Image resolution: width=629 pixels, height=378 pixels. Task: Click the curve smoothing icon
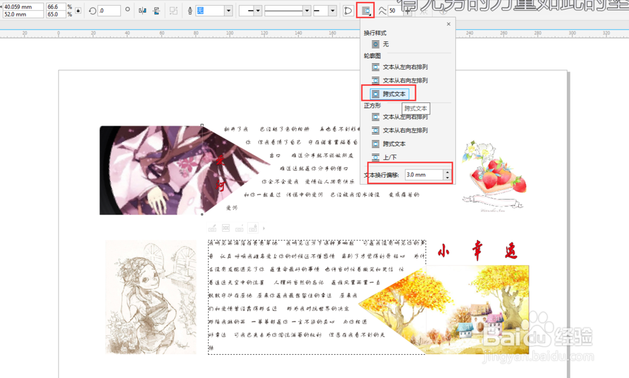click(382, 11)
